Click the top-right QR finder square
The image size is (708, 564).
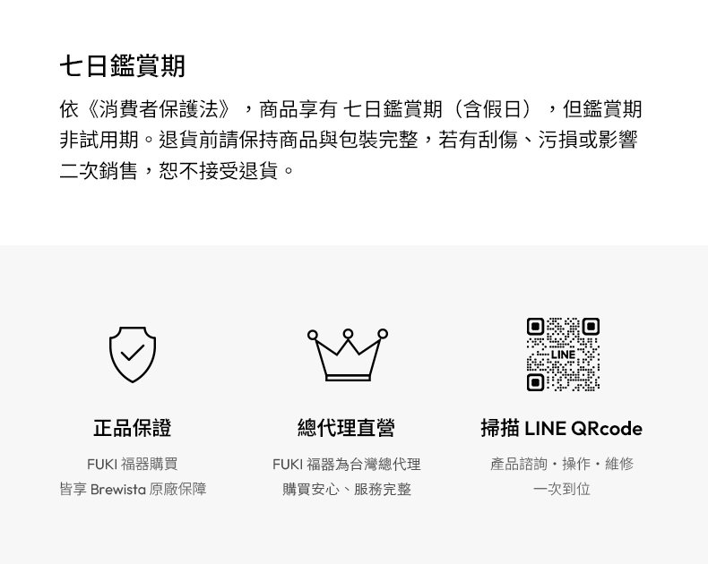(x=591, y=327)
